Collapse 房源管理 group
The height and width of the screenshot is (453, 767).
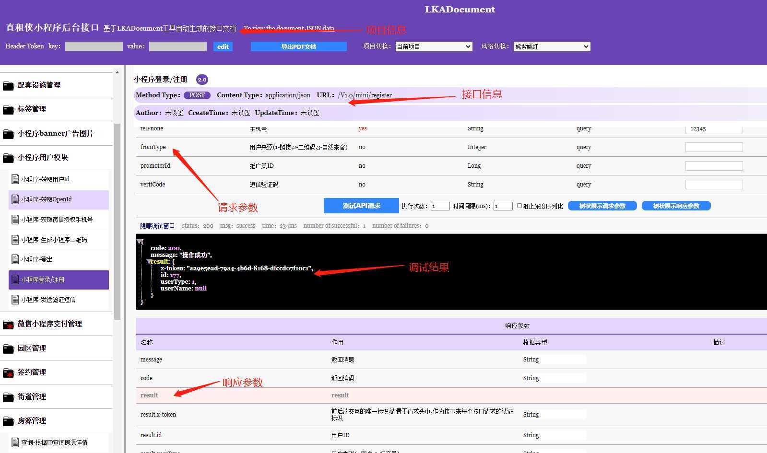[x=56, y=421]
